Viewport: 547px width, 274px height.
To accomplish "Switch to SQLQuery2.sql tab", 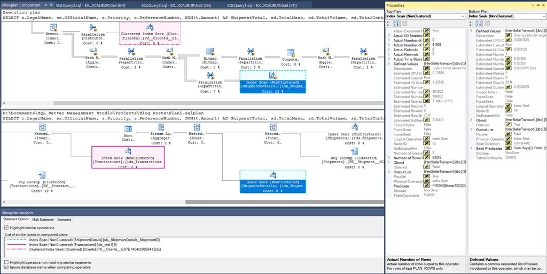I will [176, 5].
